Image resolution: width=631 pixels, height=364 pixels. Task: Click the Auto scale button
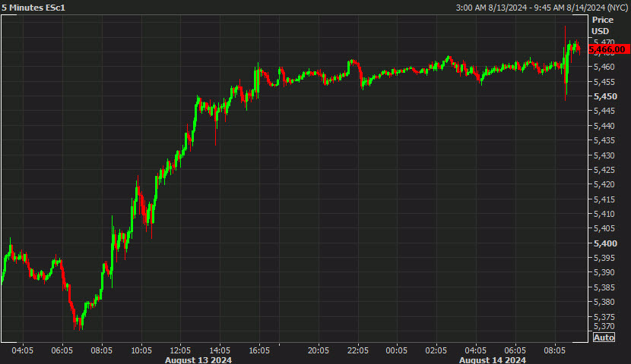coord(604,337)
